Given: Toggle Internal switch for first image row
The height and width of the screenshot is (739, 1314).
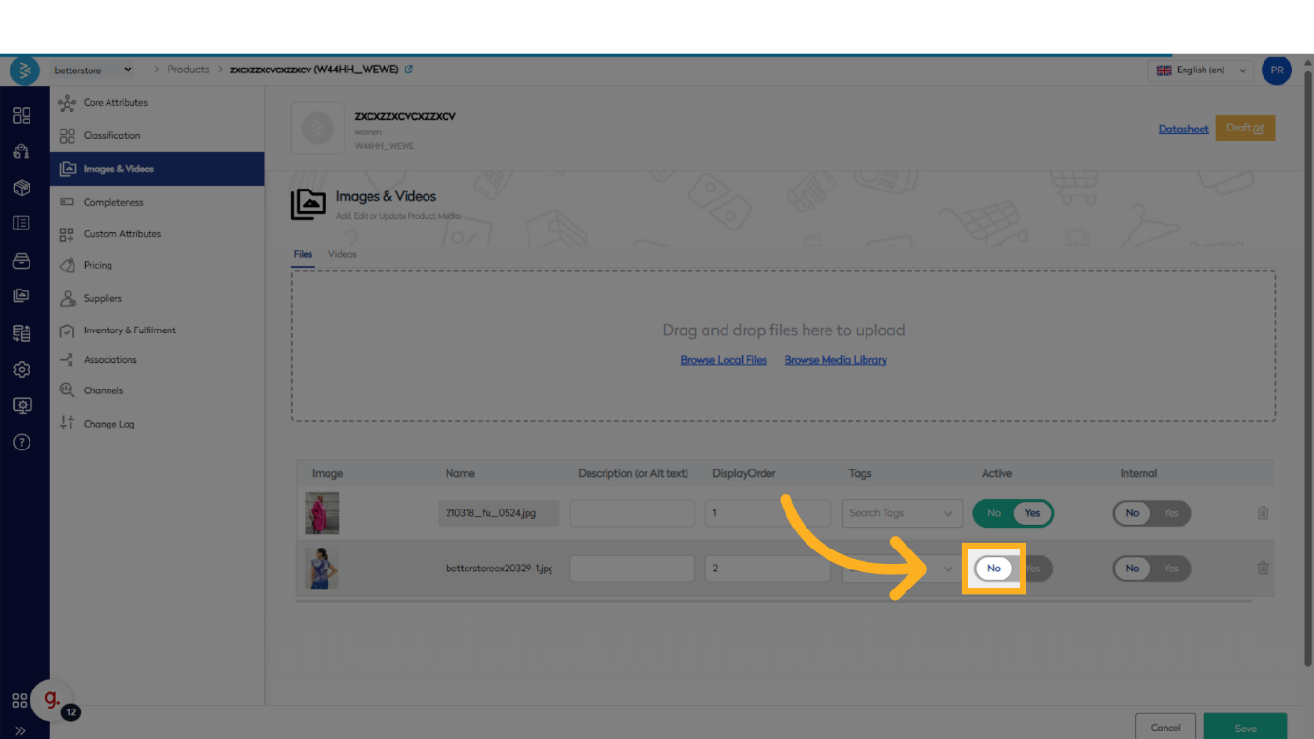Looking at the screenshot, I should [x=1151, y=513].
